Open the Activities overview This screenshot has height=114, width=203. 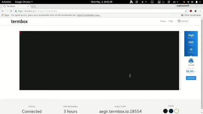coord(6,2)
